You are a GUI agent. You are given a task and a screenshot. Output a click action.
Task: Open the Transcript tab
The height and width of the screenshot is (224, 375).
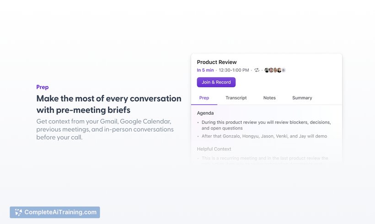coord(236,98)
